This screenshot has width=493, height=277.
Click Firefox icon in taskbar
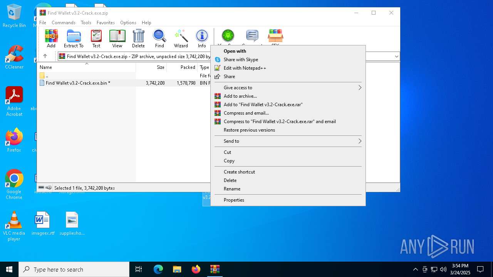pos(196,269)
